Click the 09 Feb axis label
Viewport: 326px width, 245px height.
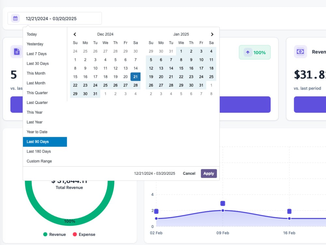coord(223,233)
